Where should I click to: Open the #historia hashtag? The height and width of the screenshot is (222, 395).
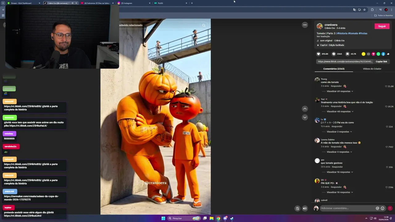pos(342,33)
